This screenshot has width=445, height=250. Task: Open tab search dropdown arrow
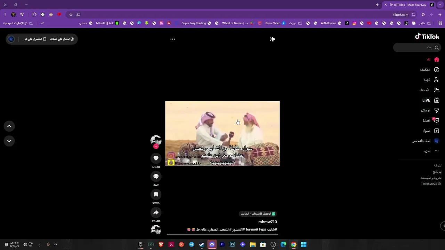coord(440,5)
